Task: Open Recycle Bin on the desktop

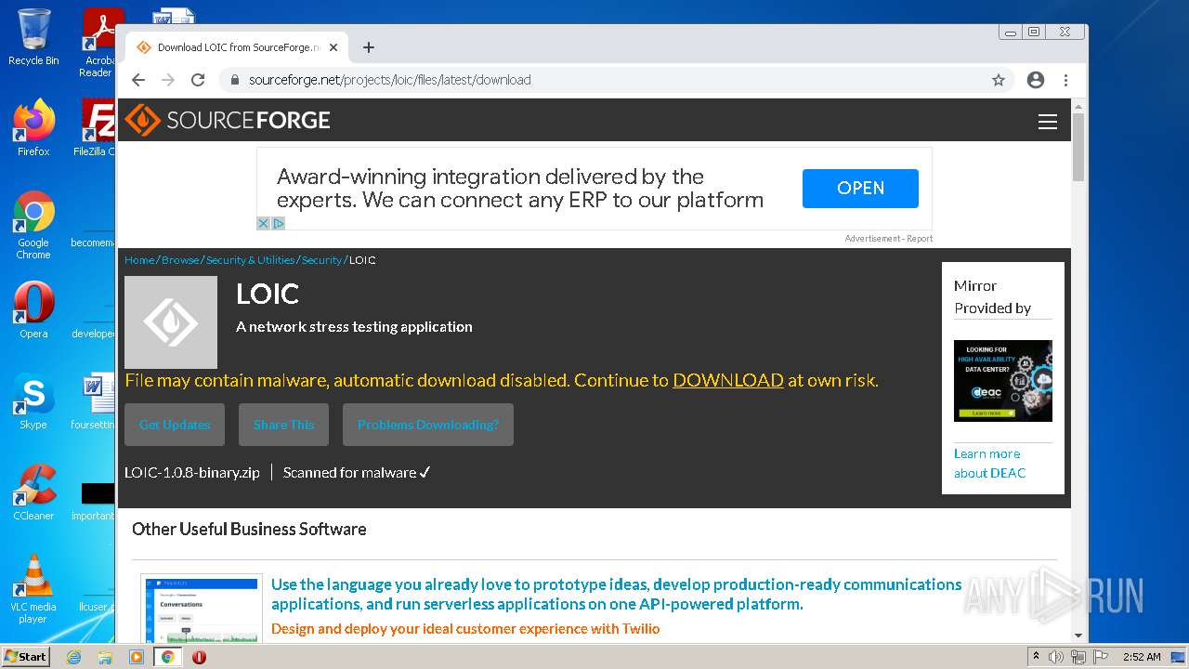Action: (x=33, y=37)
